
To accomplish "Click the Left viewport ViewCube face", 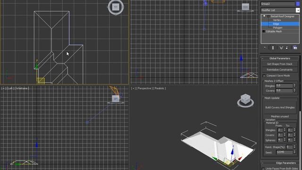I will click(116, 99).
